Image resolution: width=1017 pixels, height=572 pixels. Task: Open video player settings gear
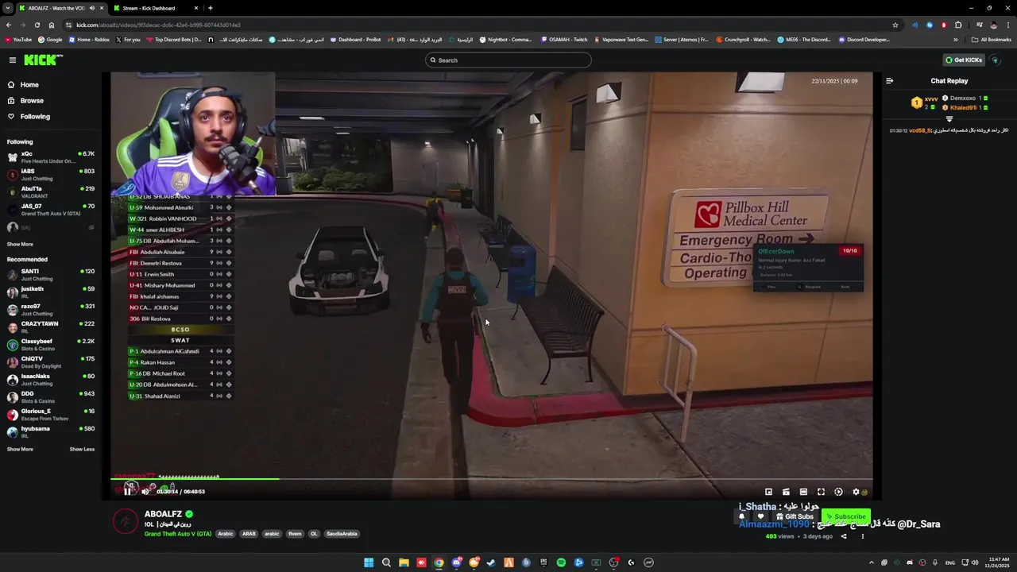856,492
